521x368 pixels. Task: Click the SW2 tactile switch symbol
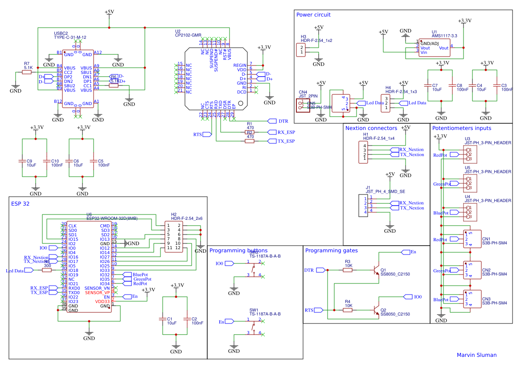254,269
